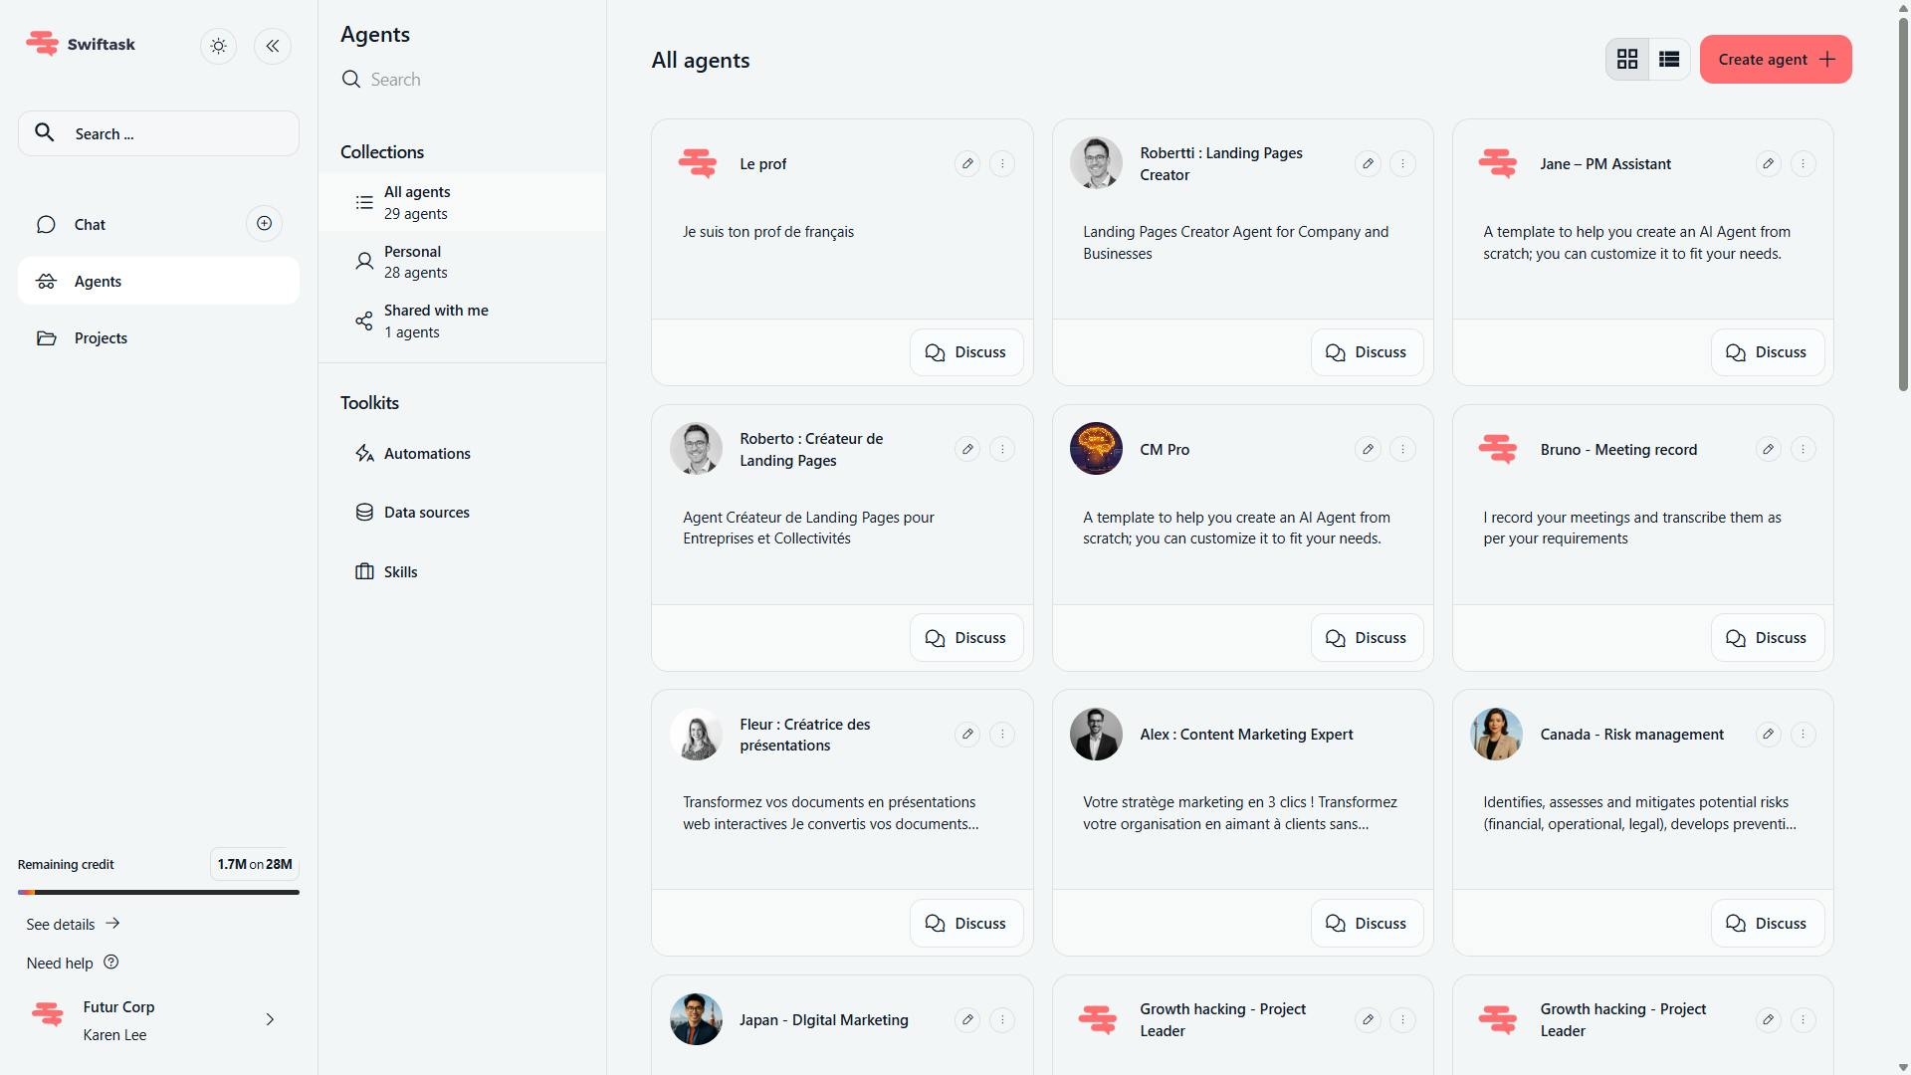The image size is (1911, 1075).
Task: Open the Data sources toolkit
Action: (x=426, y=513)
